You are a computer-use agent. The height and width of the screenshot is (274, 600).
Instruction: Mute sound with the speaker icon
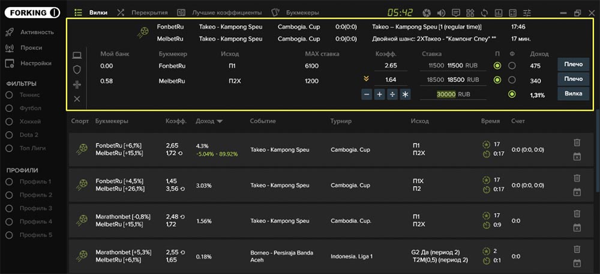click(x=441, y=13)
